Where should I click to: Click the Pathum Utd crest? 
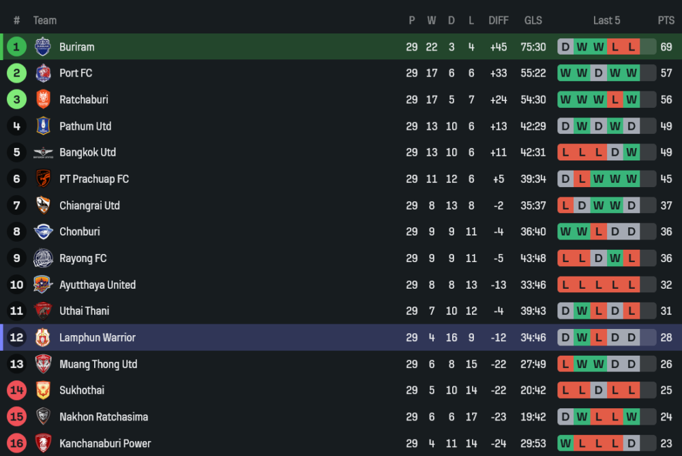pos(42,126)
